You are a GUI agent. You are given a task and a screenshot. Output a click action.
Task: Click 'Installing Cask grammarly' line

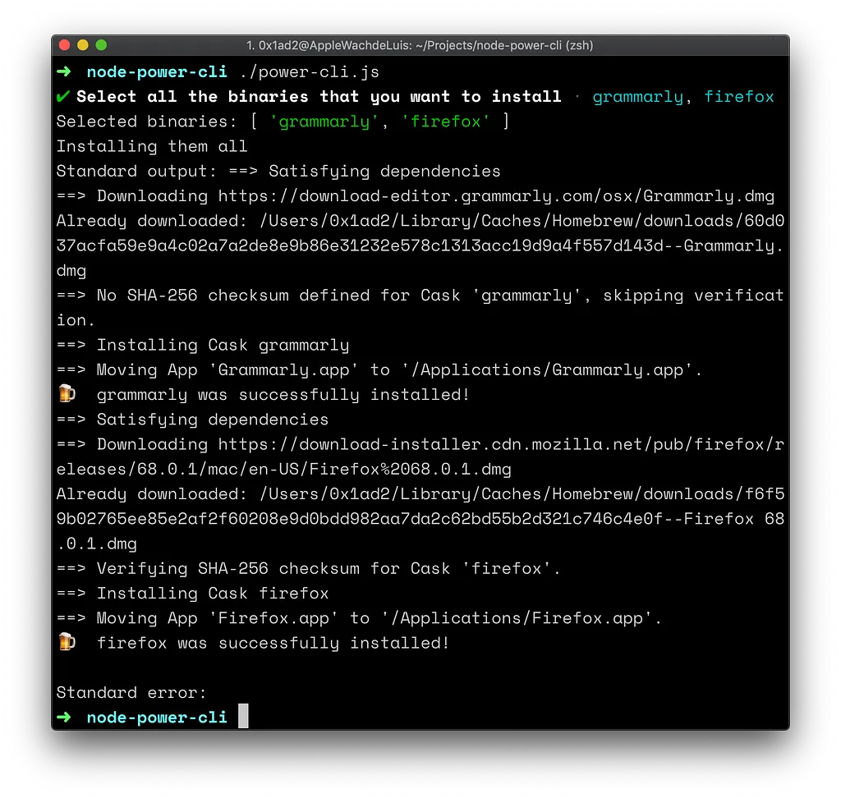[203, 345]
